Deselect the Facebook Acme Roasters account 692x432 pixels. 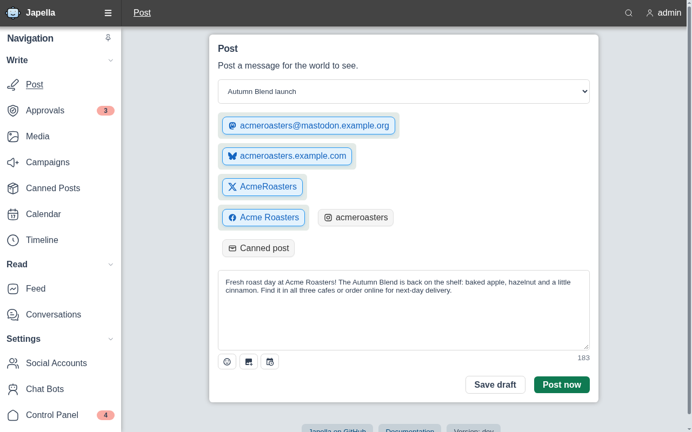click(263, 218)
